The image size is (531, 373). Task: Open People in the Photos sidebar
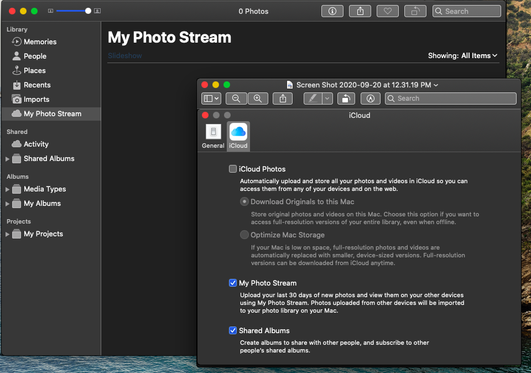[x=51, y=56]
